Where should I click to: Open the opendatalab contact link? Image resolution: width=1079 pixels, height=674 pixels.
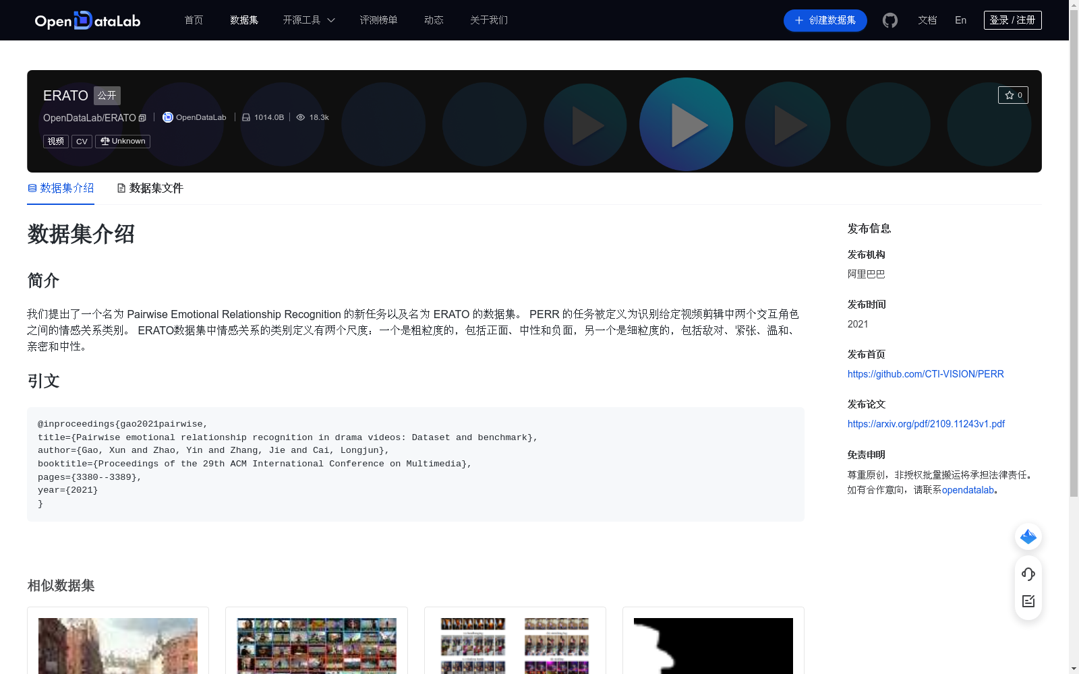[968, 490]
